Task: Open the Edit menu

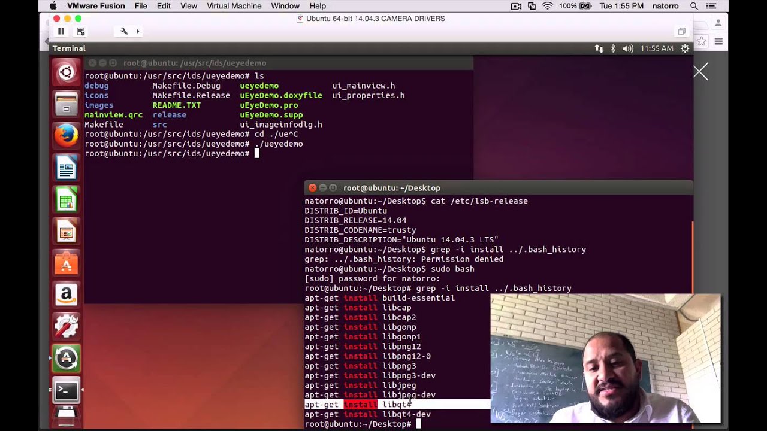Action: tap(164, 6)
